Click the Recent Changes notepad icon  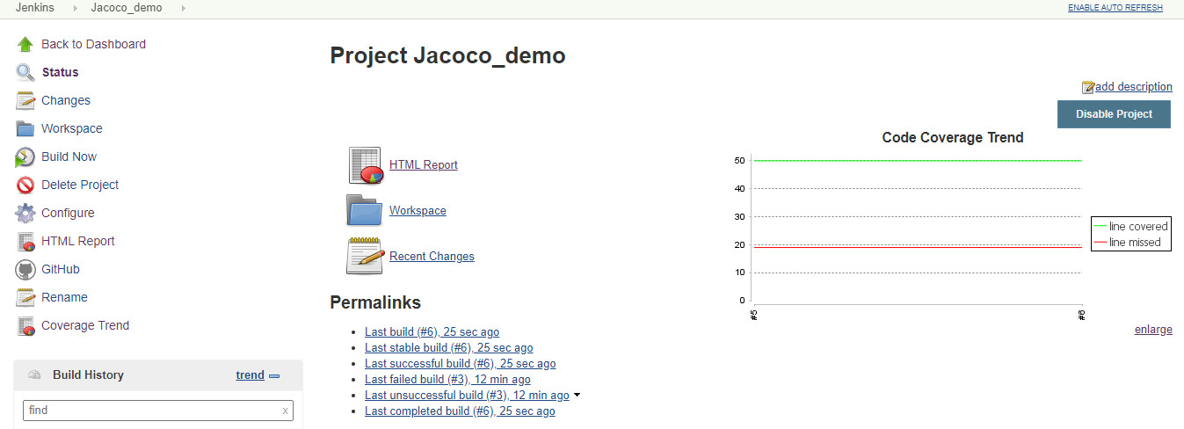coord(365,257)
